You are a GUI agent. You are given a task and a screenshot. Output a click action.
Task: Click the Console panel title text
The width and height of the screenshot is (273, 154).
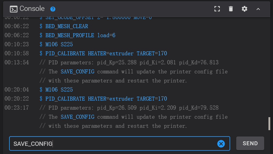coord(32,9)
